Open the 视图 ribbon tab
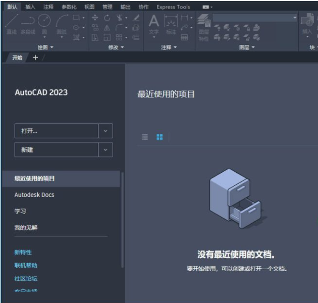 [89, 7]
